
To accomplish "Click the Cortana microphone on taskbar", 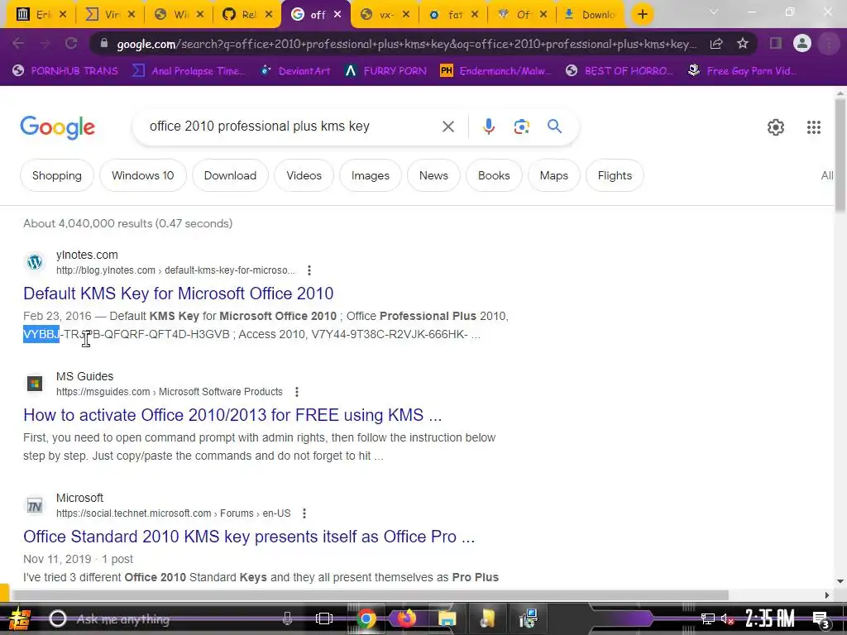I will coord(287,618).
